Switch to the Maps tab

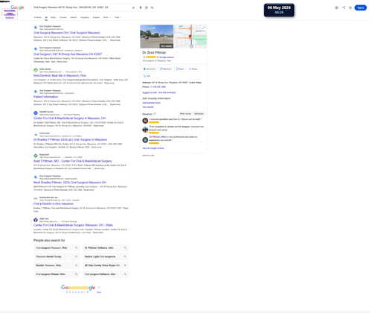click(54, 17)
